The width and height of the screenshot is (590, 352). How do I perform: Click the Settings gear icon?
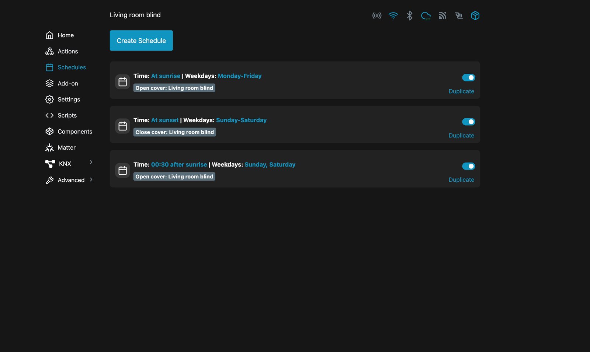pos(49,100)
